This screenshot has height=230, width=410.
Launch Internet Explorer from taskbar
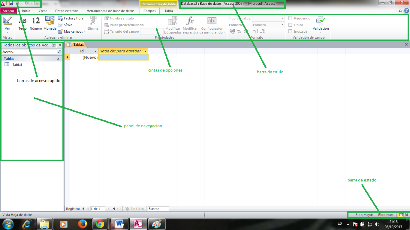(26, 224)
